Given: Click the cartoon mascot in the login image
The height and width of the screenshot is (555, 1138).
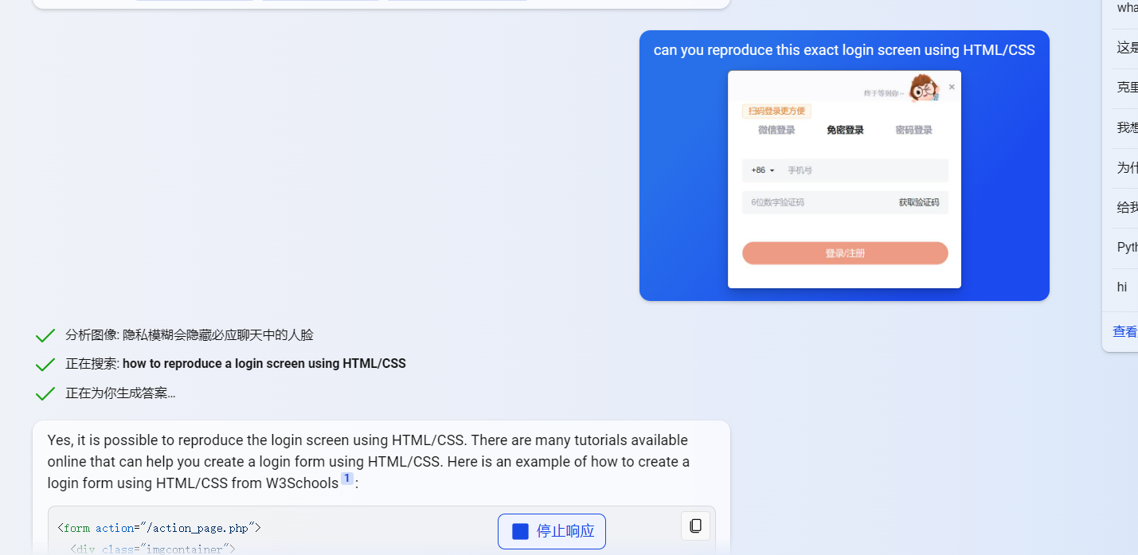Looking at the screenshot, I should tap(925, 88).
